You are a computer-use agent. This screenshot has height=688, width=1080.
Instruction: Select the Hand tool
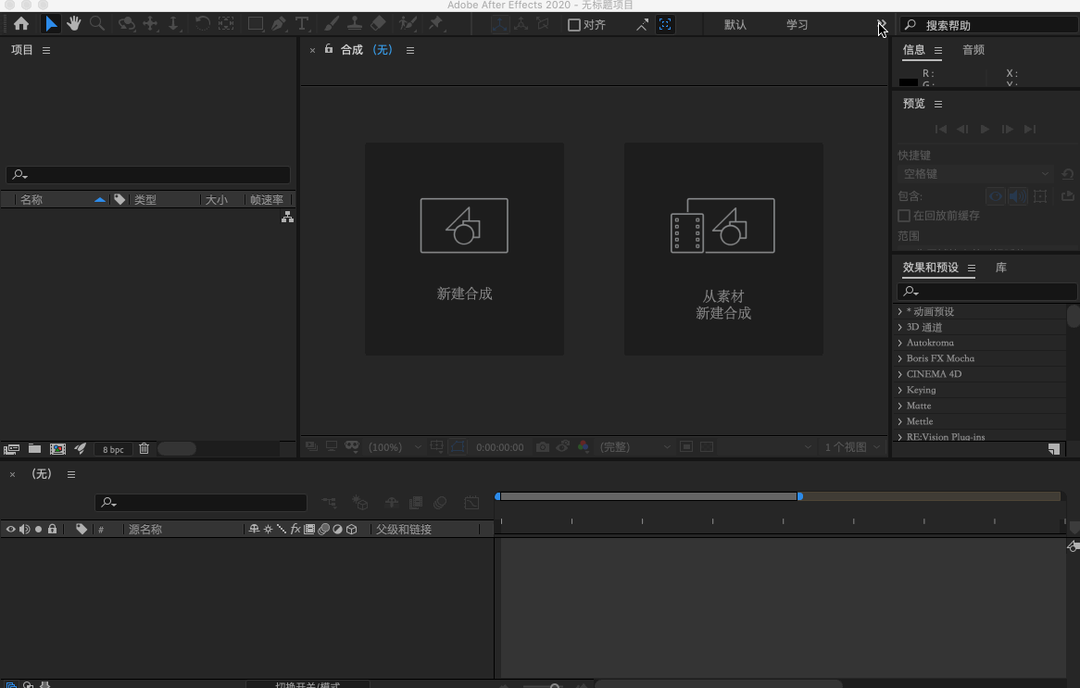74,24
